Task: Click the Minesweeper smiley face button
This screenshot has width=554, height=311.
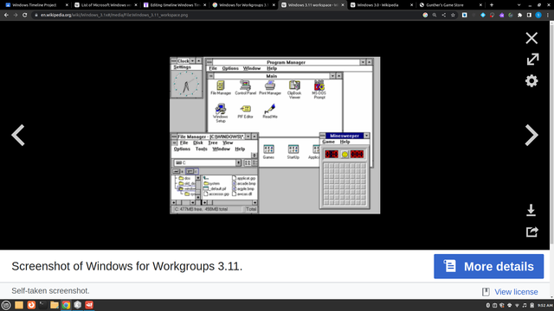Action: (x=345, y=154)
